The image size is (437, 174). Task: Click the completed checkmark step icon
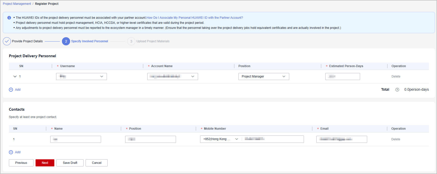coord(7,41)
